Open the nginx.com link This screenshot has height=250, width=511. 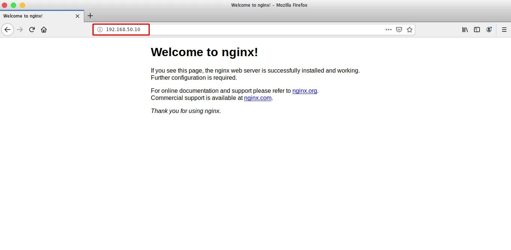[258, 98]
